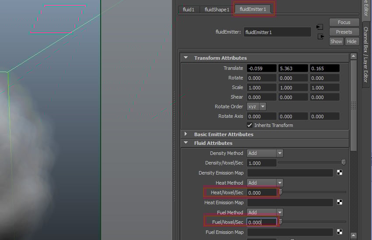Screen dimensions: 372x240
Task: Click the Shear Z field
Action: 325,97
